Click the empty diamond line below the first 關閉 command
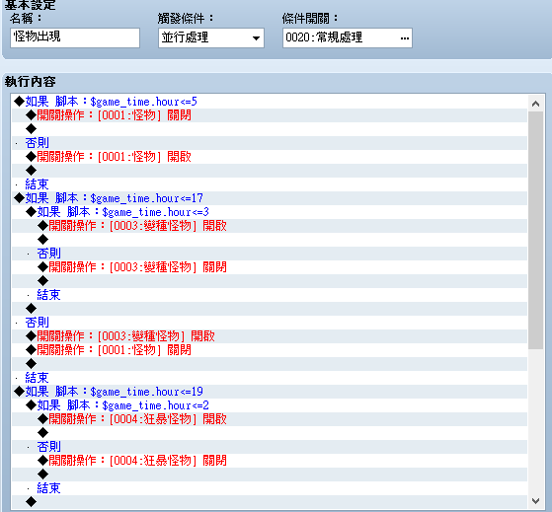 tap(270, 129)
